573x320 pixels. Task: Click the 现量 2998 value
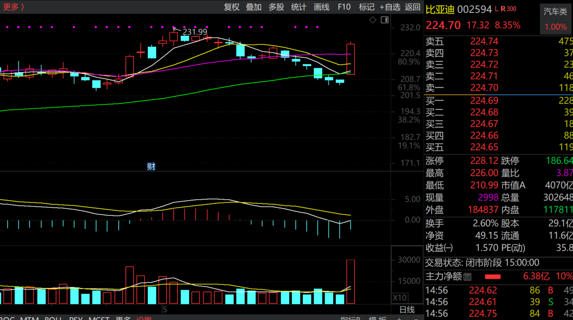[x=488, y=198]
